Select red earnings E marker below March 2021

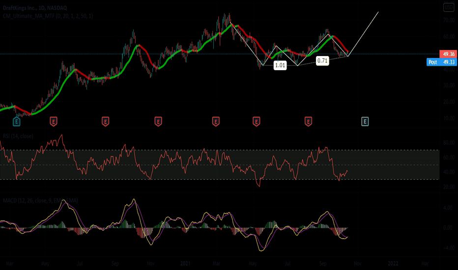216,121
